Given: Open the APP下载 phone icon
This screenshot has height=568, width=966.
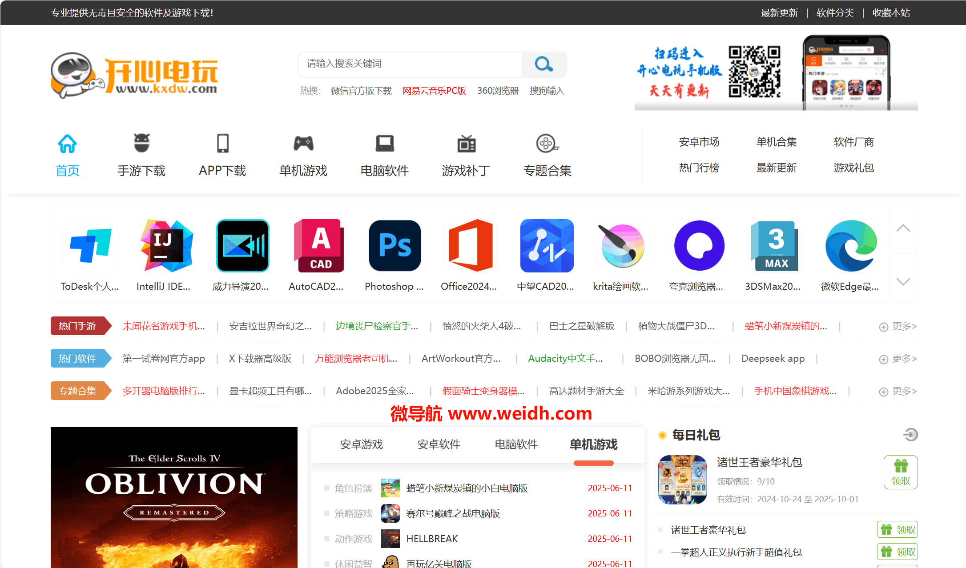Looking at the screenshot, I should [222, 144].
